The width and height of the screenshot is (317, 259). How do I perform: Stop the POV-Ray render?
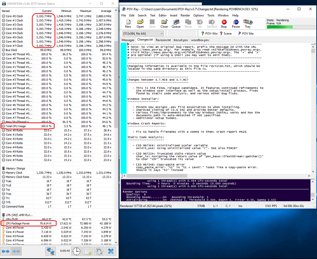pyautogui.click(x=224, y=24)
